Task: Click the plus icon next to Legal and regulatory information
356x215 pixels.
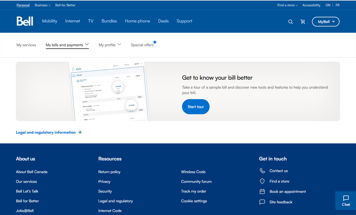Action: pos(80,132)
